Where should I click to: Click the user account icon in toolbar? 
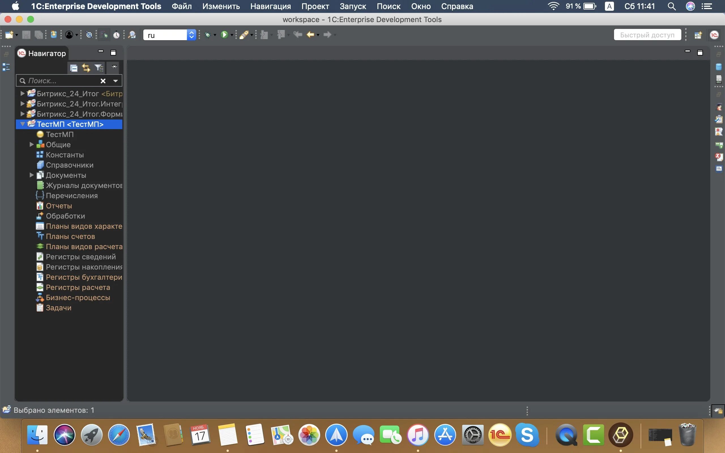click(69, 35)
